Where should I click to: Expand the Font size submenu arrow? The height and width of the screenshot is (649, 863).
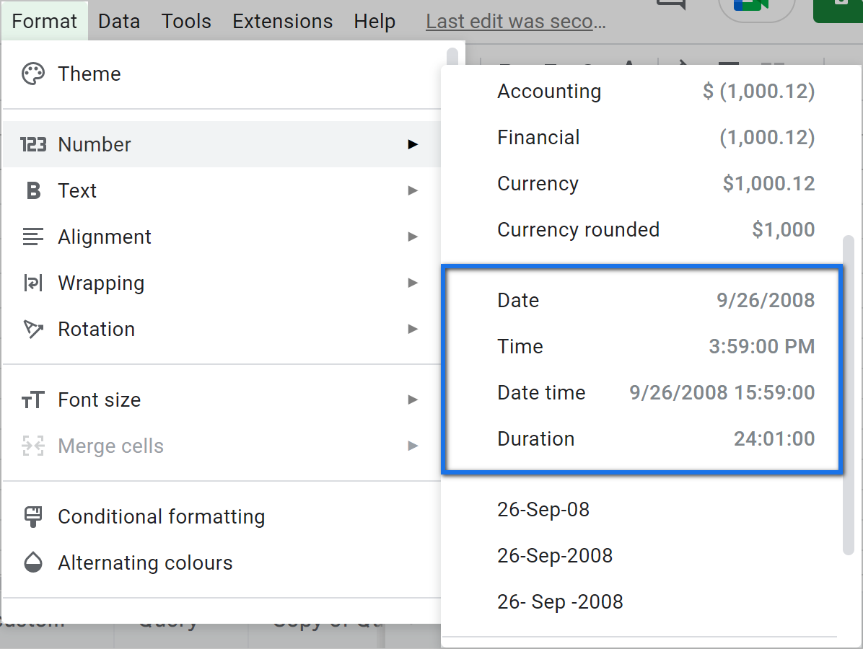coord(413,399)
